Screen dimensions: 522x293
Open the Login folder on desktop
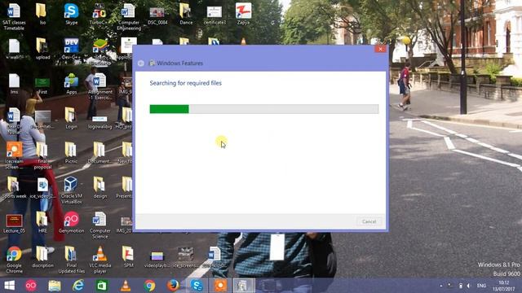(71, 118)
